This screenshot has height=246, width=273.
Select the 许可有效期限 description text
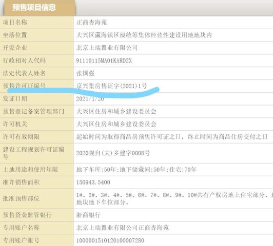click(172, 137)
